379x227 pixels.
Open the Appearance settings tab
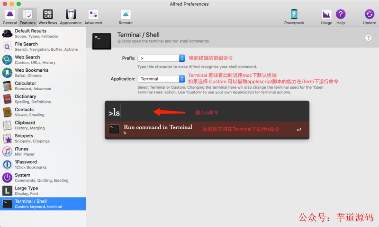click(71, 17)
